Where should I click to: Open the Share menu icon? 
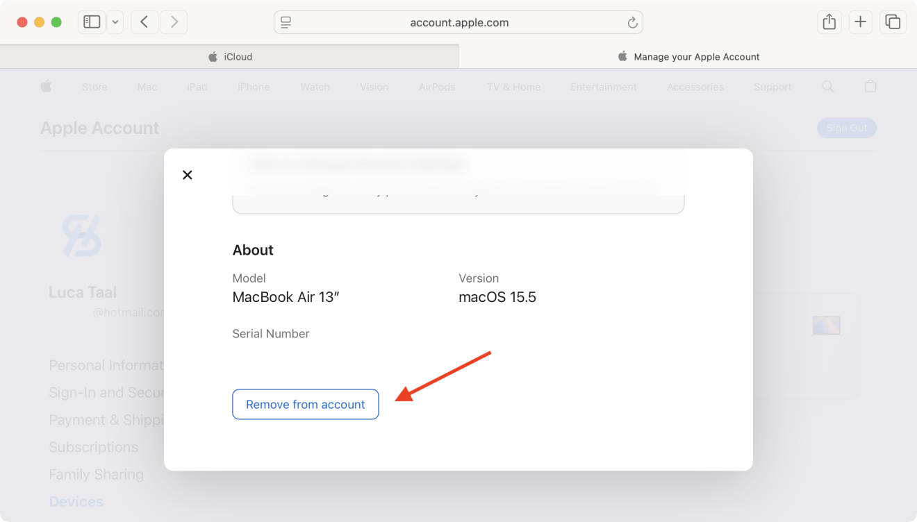click(x=829, y=22)
